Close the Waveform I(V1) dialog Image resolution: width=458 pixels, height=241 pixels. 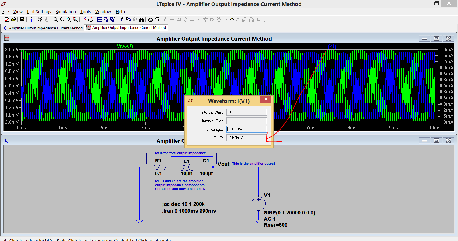coord(266,99)
